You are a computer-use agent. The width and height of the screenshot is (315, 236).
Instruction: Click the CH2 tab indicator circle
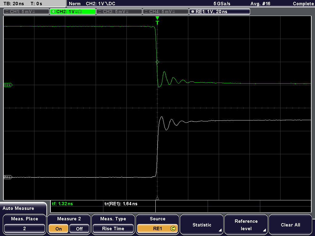coord(53,12)
